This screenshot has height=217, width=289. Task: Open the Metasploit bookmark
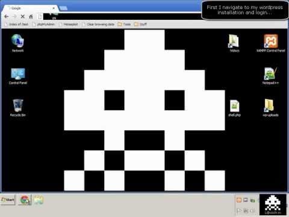point(69,24)
